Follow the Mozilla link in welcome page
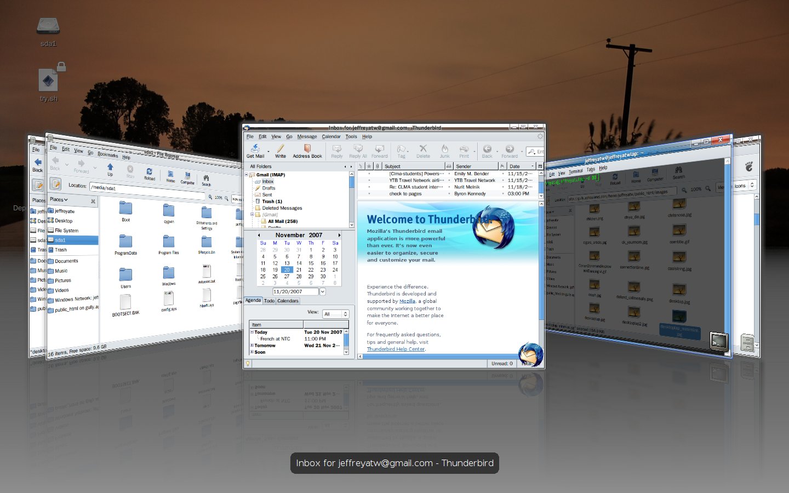789x493 pixels. click(407, 301)
